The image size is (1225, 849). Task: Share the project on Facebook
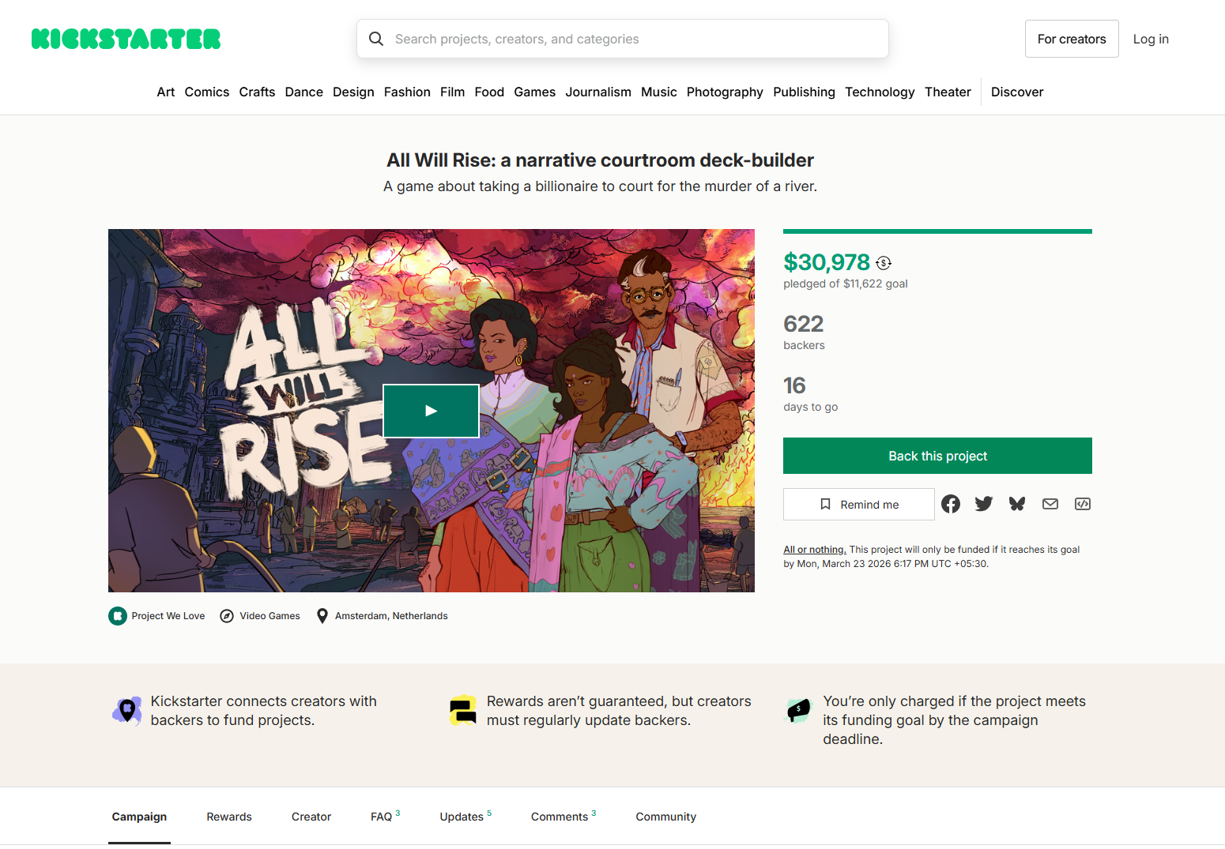[950, 503]
